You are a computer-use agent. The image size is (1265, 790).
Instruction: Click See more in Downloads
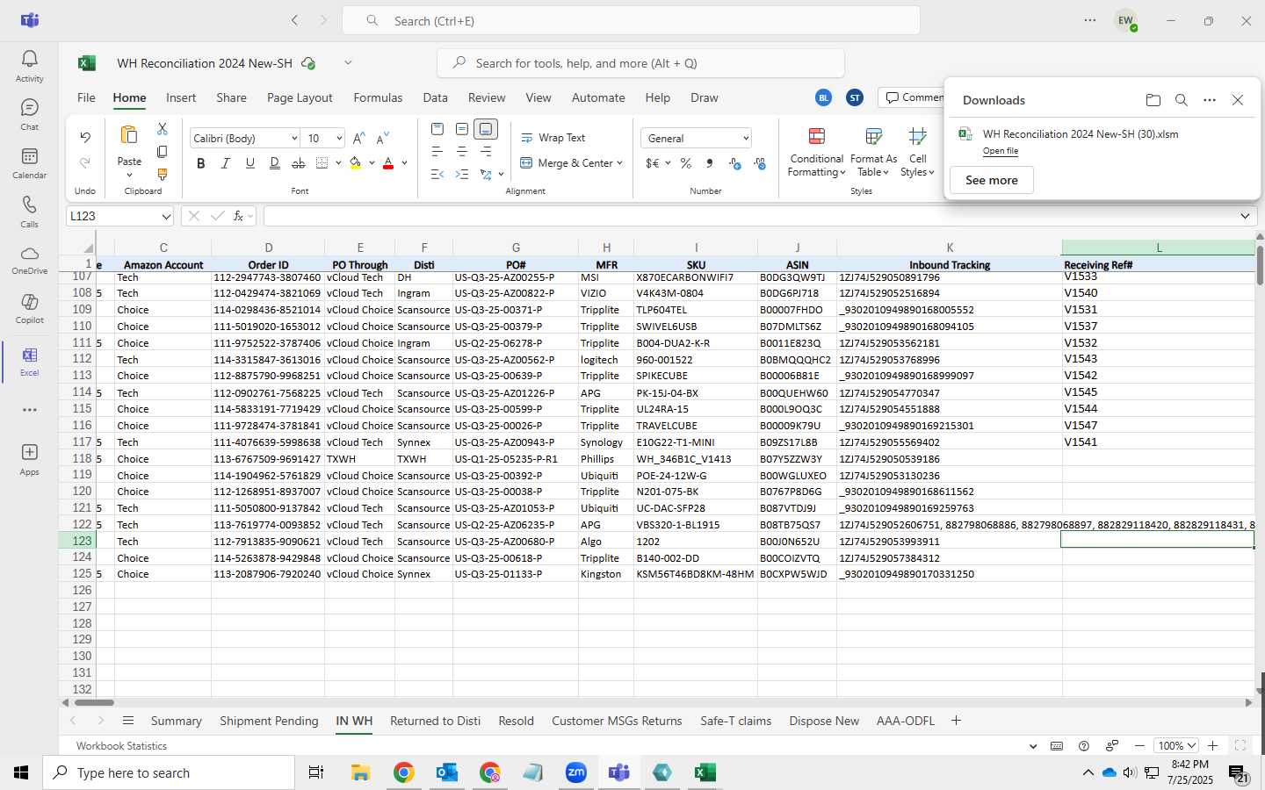pyautogui.click(x=992, y=180)
